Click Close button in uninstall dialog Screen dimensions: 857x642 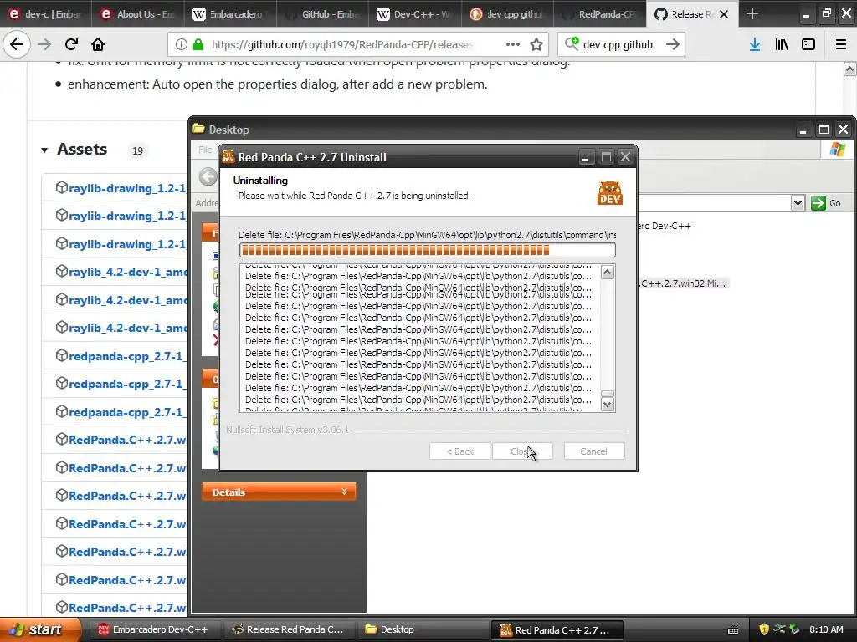(x=522, y=451)
